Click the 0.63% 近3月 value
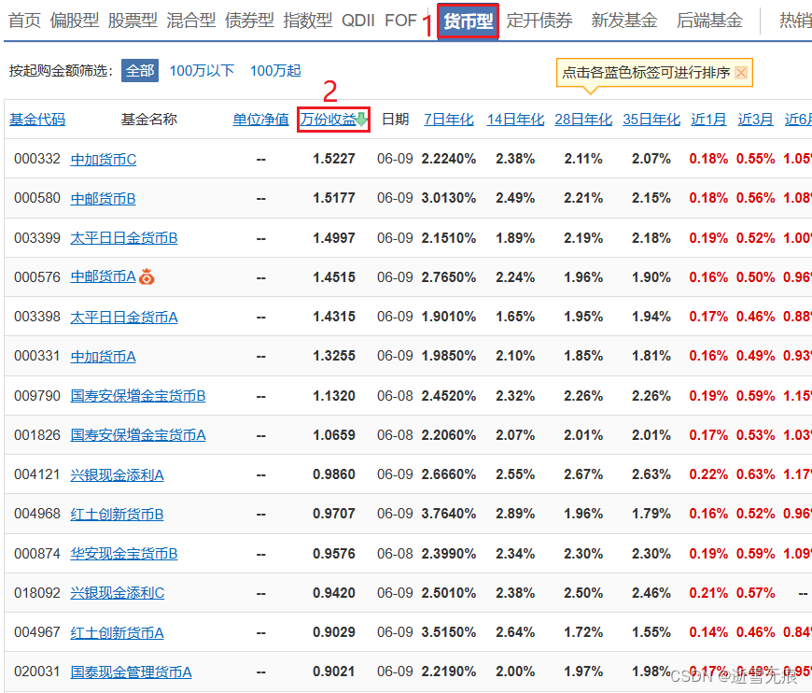The height and width of the screenshot is (693, 812). point(756,474)
